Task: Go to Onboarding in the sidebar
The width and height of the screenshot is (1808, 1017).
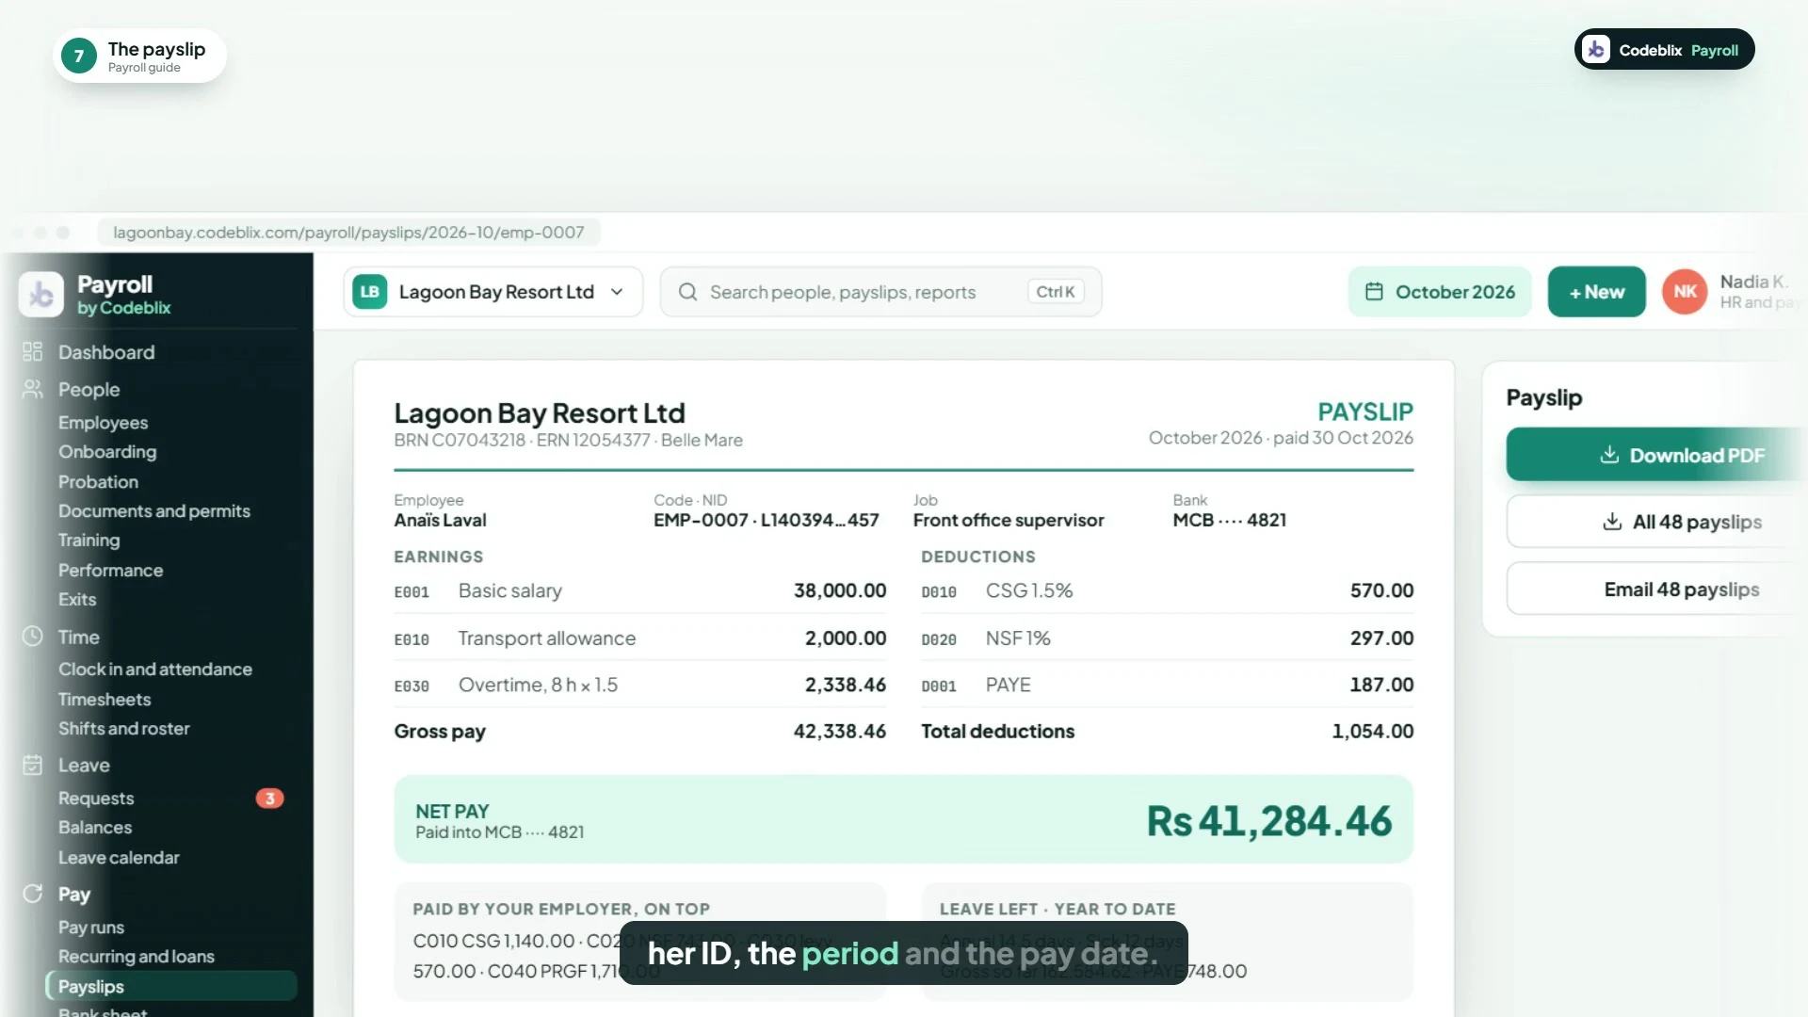Action: pyautogui.click(x=107, y=452)
